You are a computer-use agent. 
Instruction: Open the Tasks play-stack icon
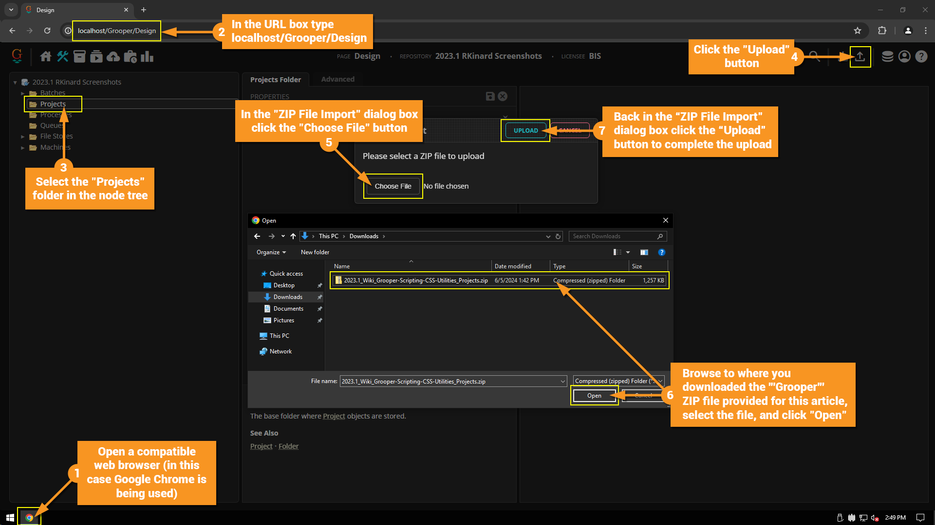pos(96,57)
